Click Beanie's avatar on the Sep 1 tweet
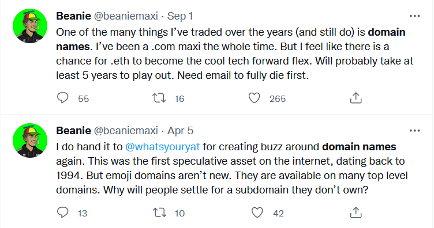This screenshot has height=228, width=434. (x=30, y=26)
